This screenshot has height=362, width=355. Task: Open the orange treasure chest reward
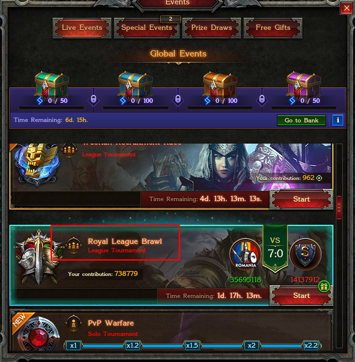click(220, 84)
